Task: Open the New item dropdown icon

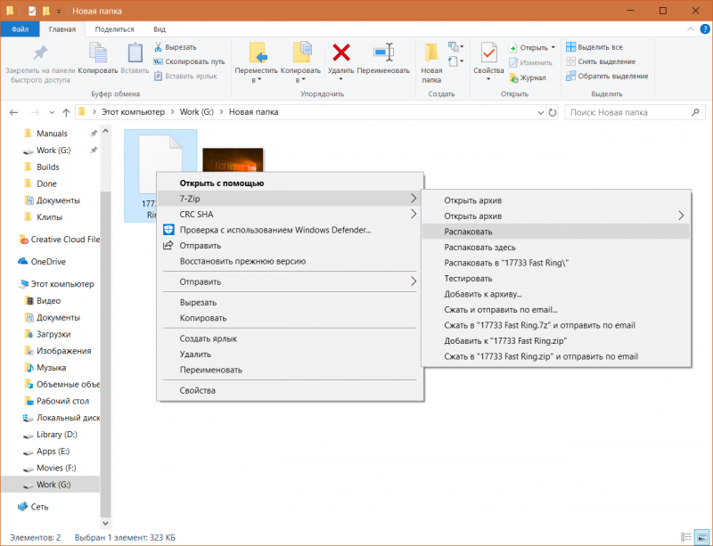Action: click(455, 47)
